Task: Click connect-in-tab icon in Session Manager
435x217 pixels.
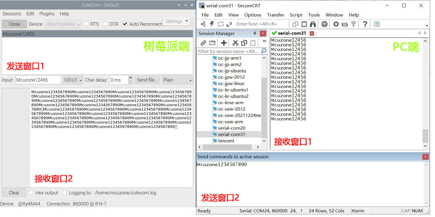Action: 212,43
